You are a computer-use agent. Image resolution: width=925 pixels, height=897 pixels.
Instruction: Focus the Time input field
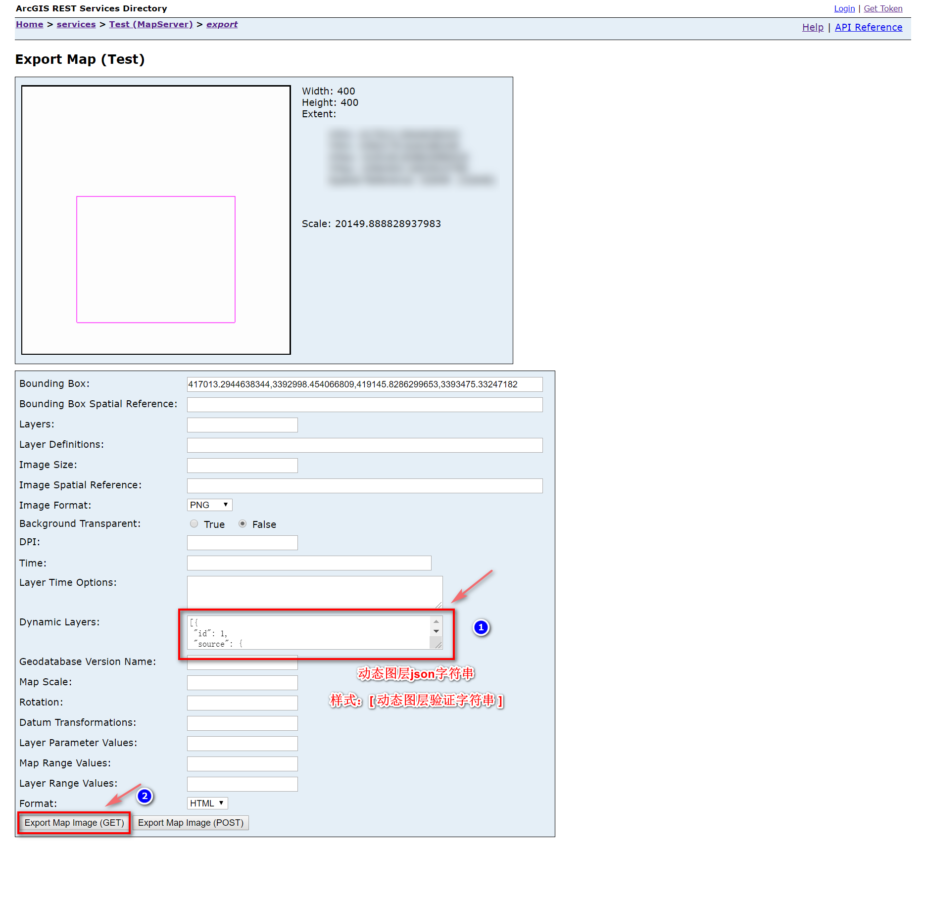[x=309, y=563]
